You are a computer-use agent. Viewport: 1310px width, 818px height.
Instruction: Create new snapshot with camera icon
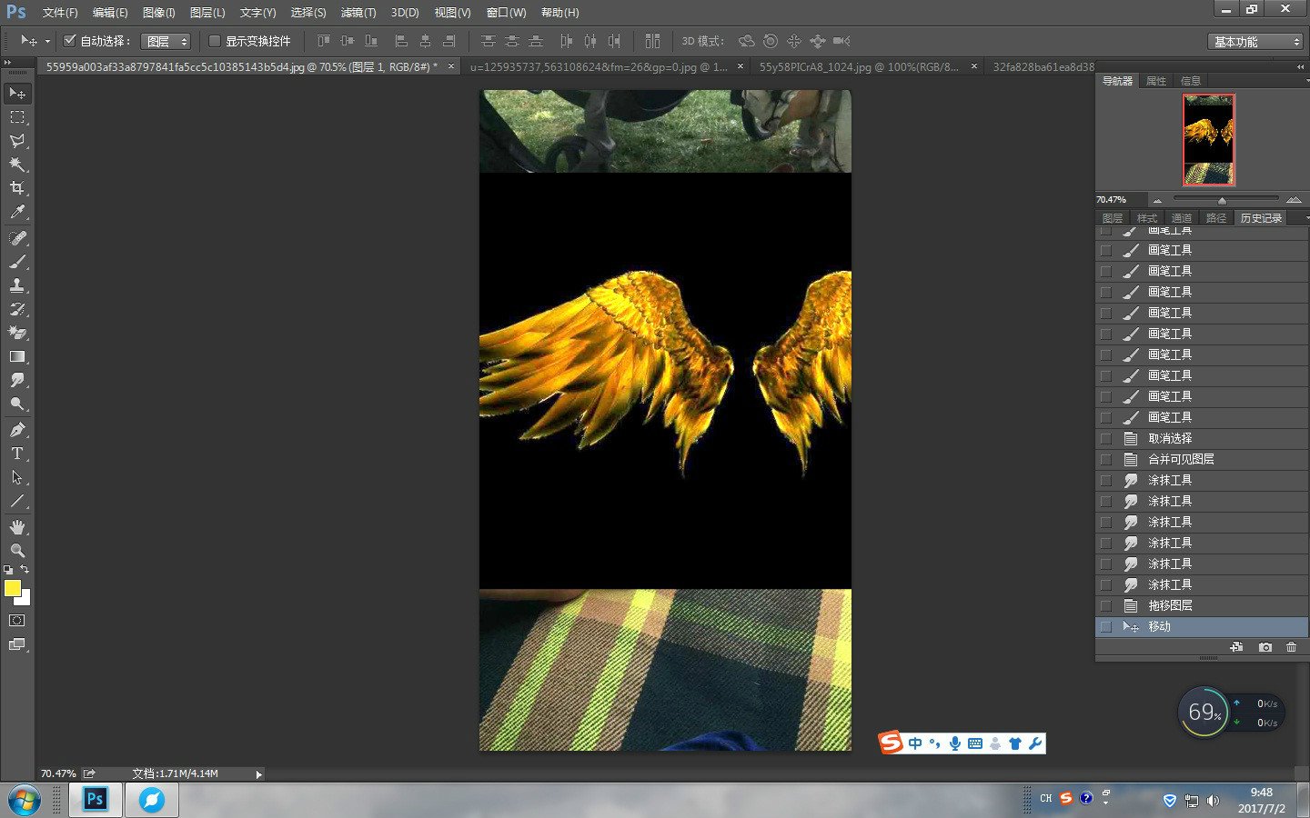point(1265,647)
